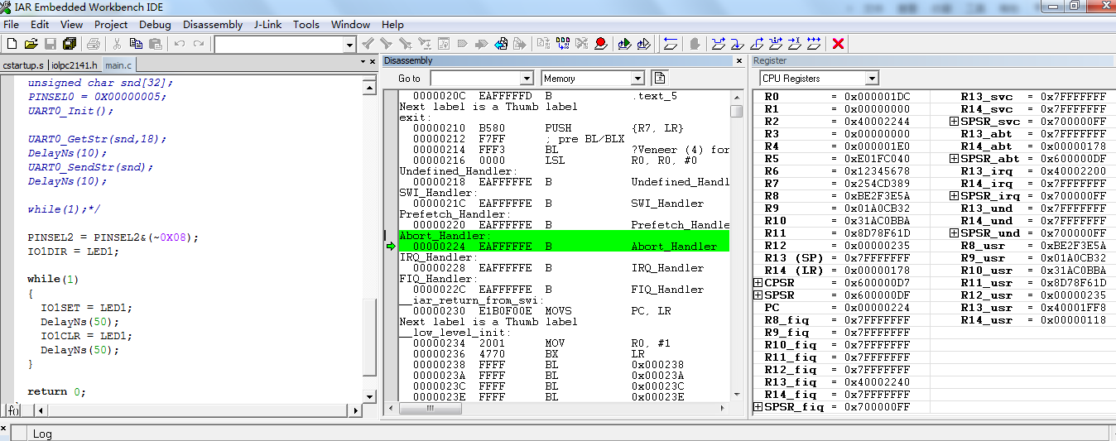1116x441 pixels.
Task: Toggle mixed-mode button in Disassembly panel
Action: pos(660,78)
